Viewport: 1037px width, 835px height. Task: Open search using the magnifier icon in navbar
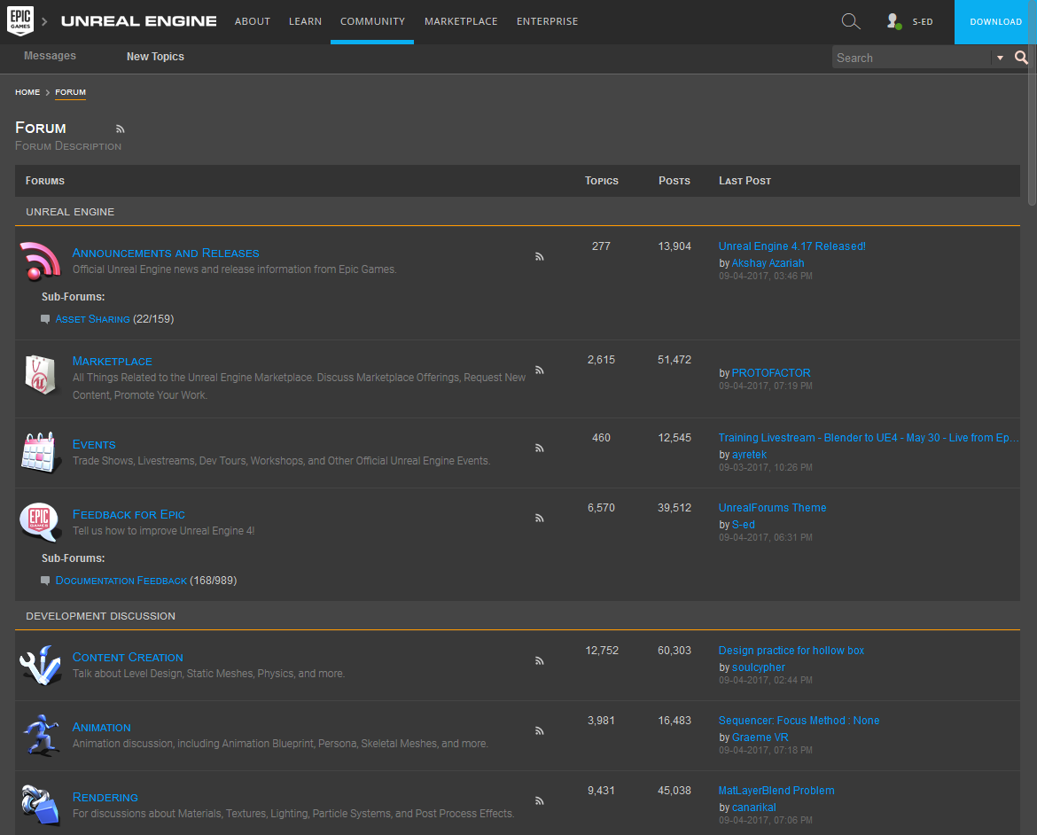[x=850, y=20]
